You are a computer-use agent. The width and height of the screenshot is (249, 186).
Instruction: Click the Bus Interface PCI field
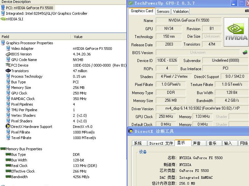click(x=226, y=68)
